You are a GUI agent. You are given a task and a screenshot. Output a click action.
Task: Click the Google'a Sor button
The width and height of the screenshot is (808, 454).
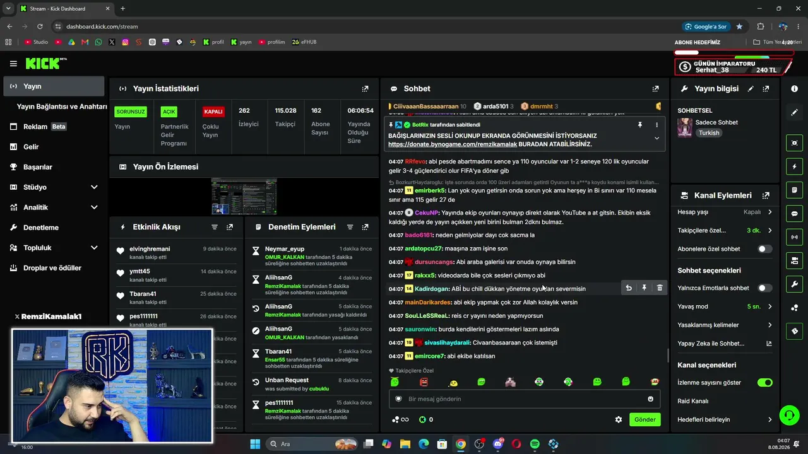point(706,26)
